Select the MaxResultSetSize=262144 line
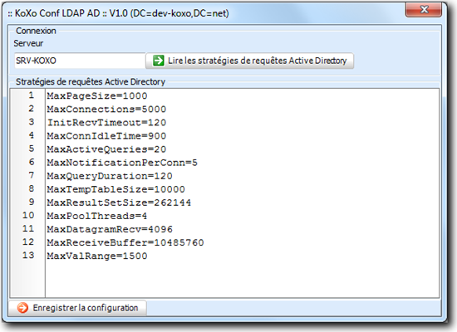Viewport: 457px width, 332px height. (119, 203)
